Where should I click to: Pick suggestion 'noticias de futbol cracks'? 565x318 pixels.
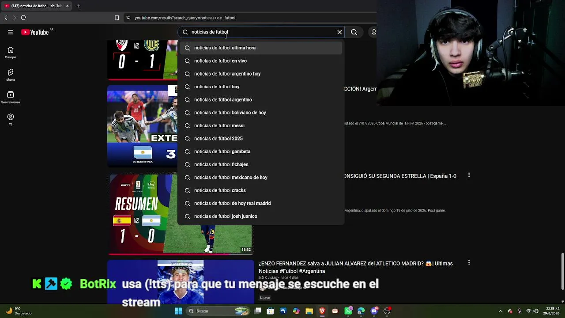pyautogui.click(x=261, y=190)
